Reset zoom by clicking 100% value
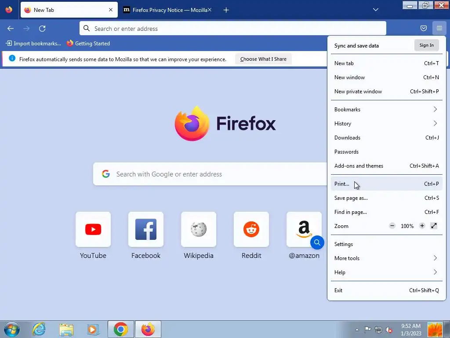Screen dimensions: 450x338 click(x=407, y=226)
